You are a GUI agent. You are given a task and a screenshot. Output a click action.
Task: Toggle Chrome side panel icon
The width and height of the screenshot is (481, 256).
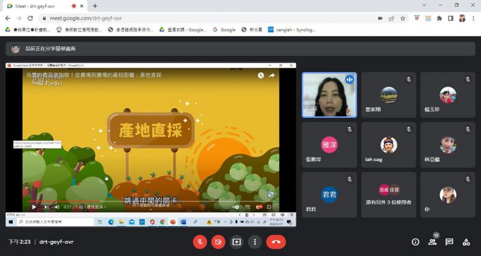pyautogui.click(x=450, y=19)
